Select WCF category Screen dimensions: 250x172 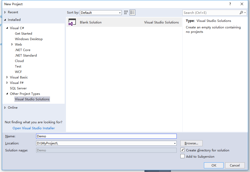pyautogui.click(x=18, y=72)
